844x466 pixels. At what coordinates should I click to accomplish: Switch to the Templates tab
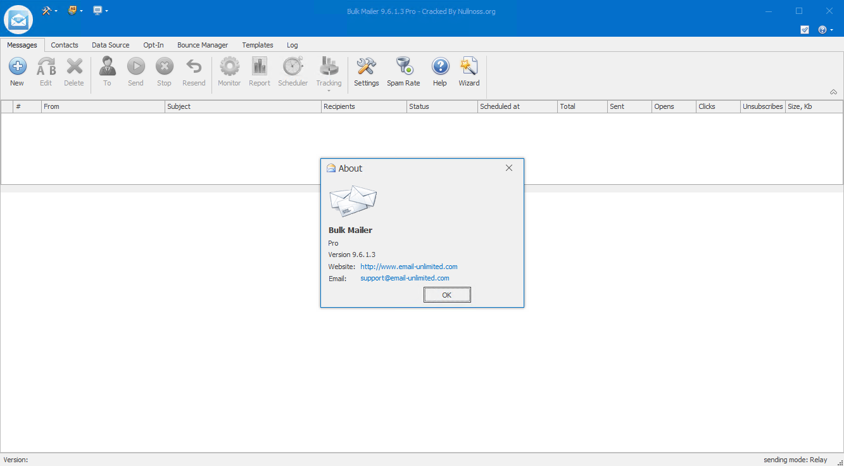[x=258, y=45]
